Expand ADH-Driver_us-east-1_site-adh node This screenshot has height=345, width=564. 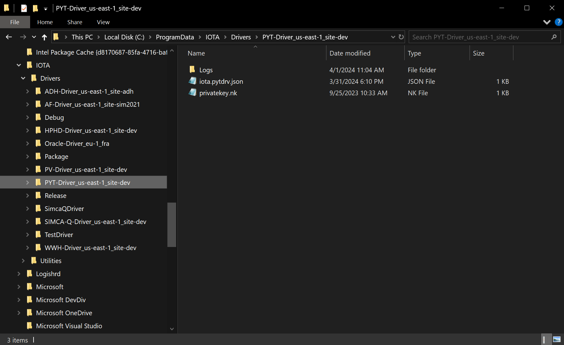[28, 91]
